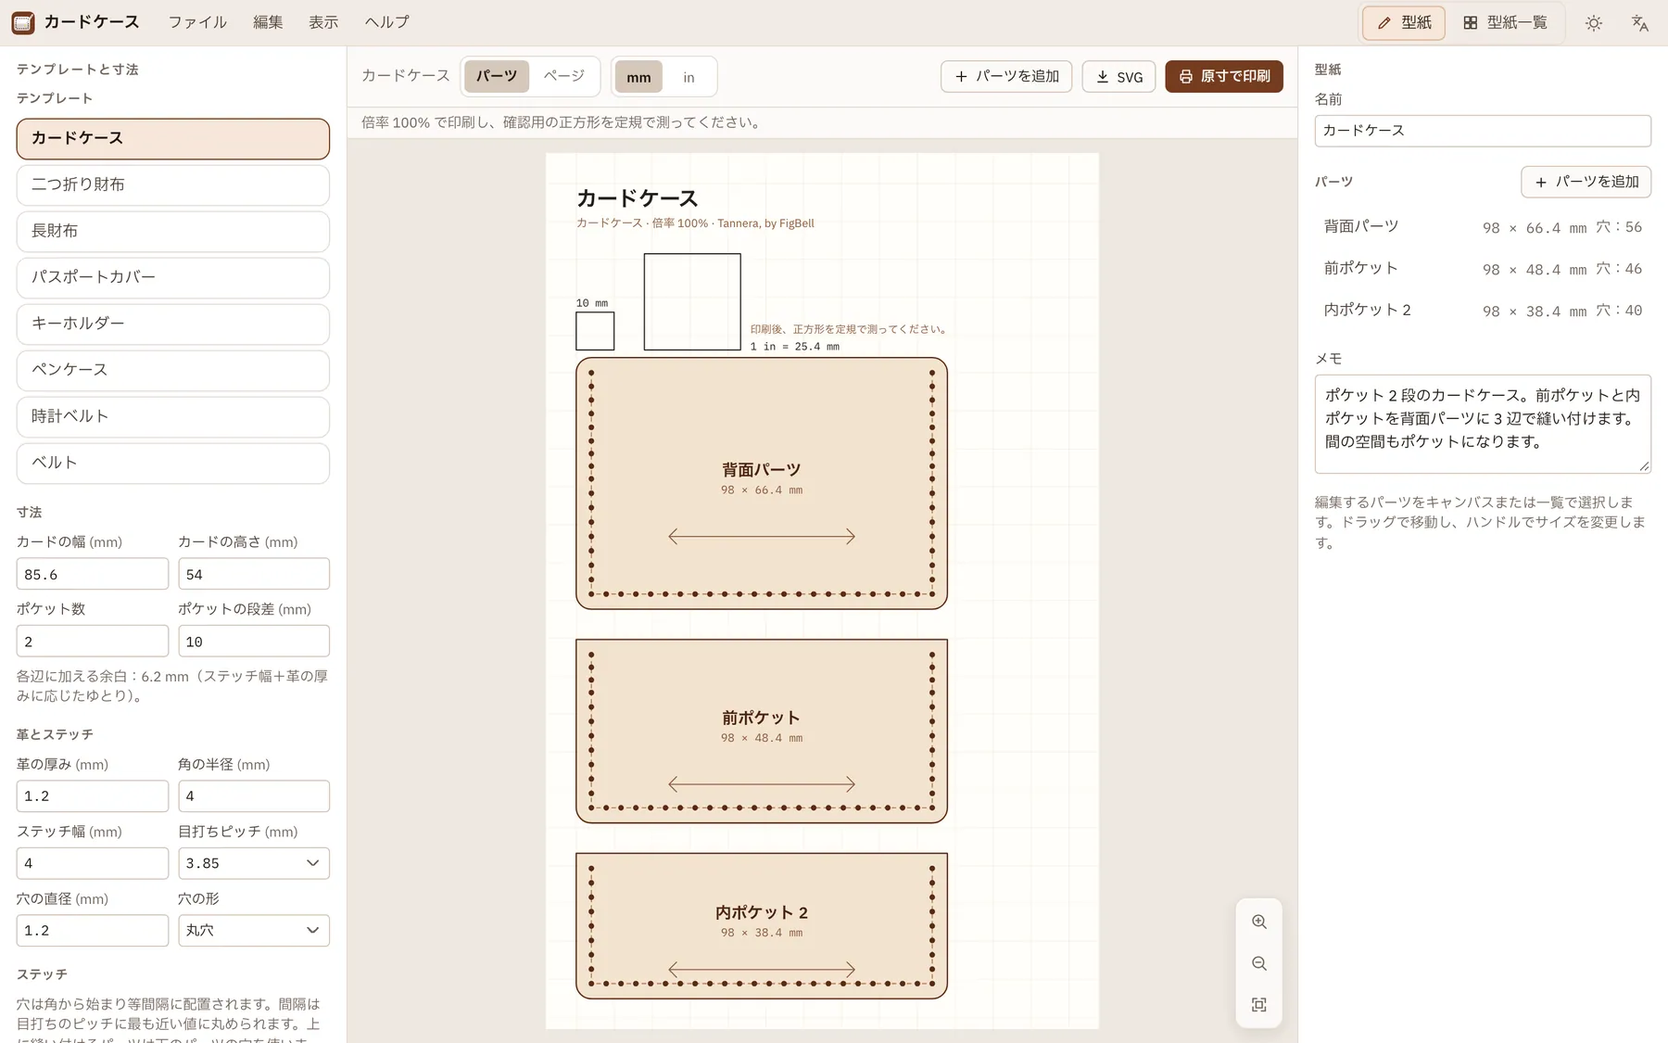Open 穴の形 dropdown
The image size is (1668, 1043).
pyautogui.click(x=253, y=930)
